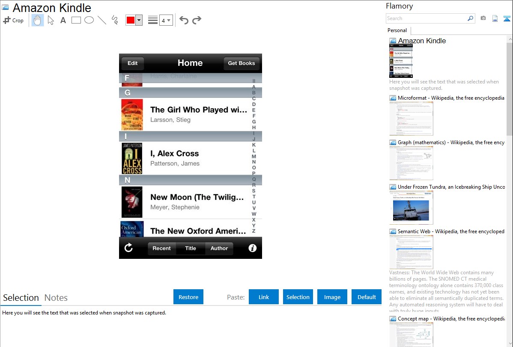
Task: Click the Restore button
Action: [x=188, y=297]
